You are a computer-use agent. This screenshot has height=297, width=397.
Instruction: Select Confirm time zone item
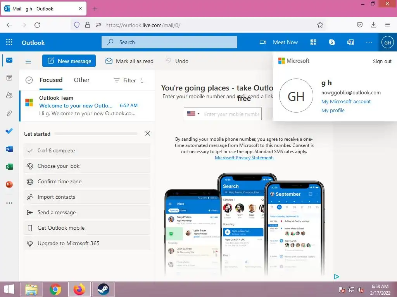coord(87,181)
